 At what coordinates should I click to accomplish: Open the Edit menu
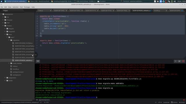[x=6, y=7]
